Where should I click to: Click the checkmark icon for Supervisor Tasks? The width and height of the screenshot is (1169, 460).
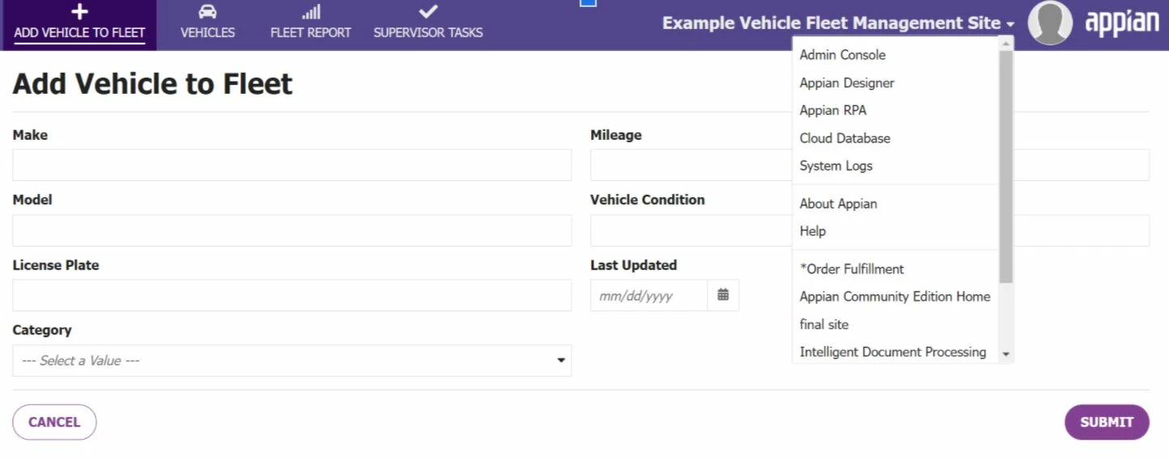[x=428, y=11]
